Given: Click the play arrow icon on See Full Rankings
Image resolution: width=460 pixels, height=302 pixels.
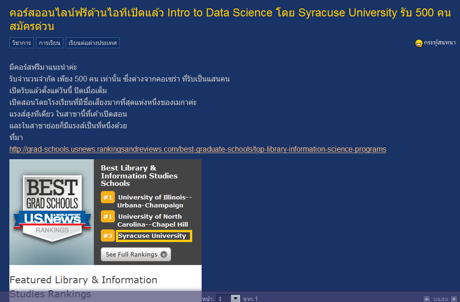Looking at the screenshot, I should (164, 254).
